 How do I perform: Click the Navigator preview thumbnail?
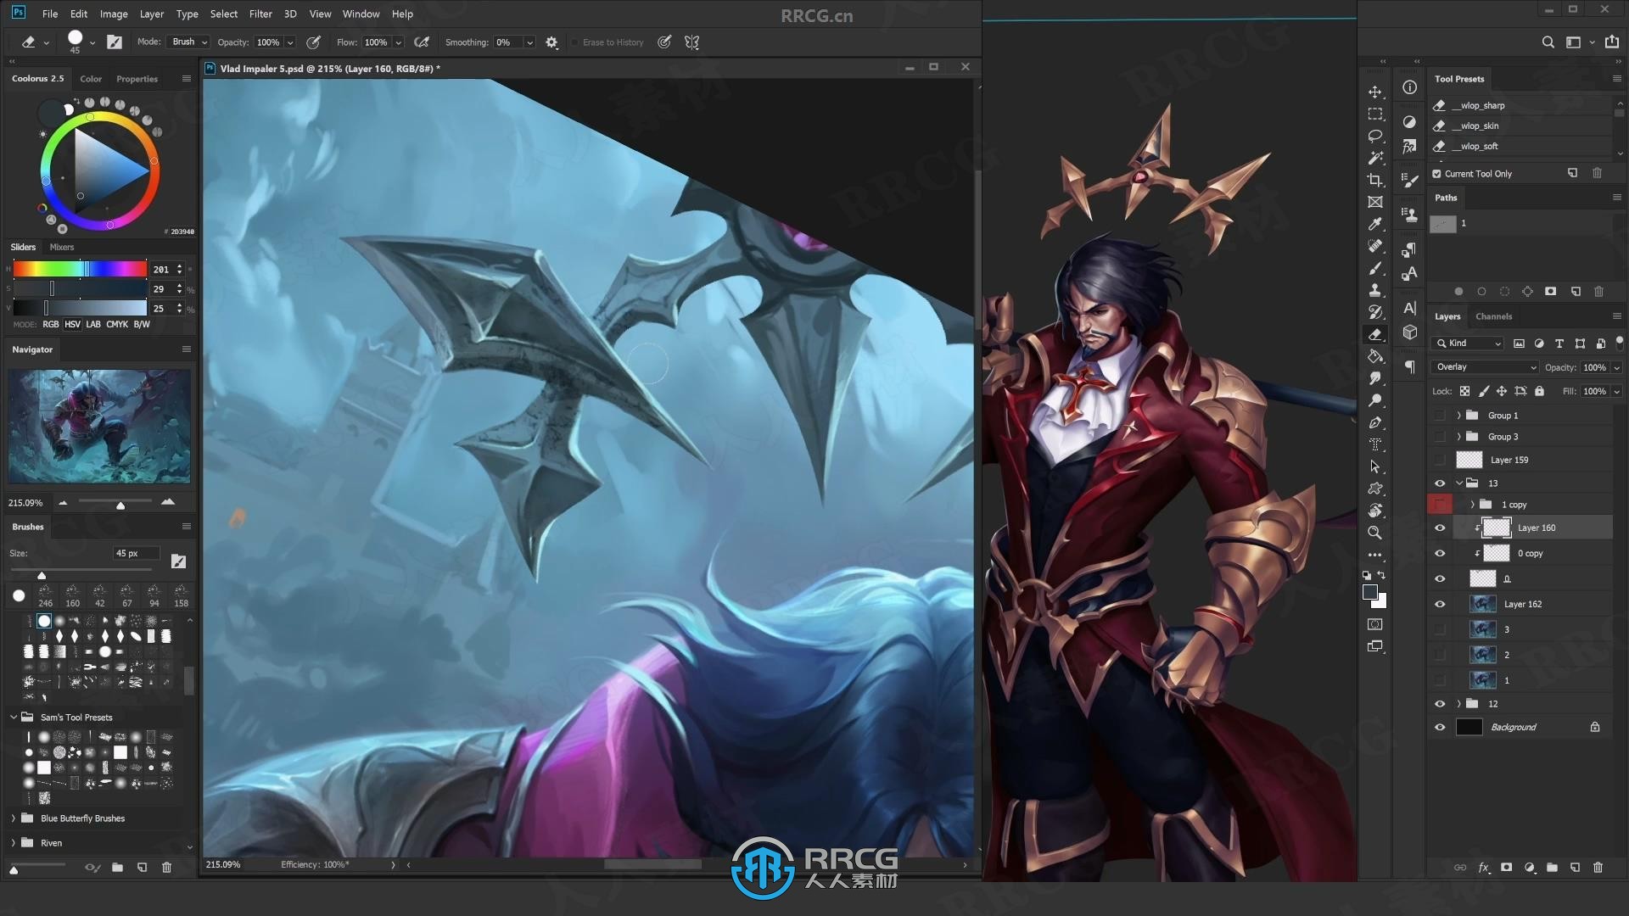[x=99, y=426]
